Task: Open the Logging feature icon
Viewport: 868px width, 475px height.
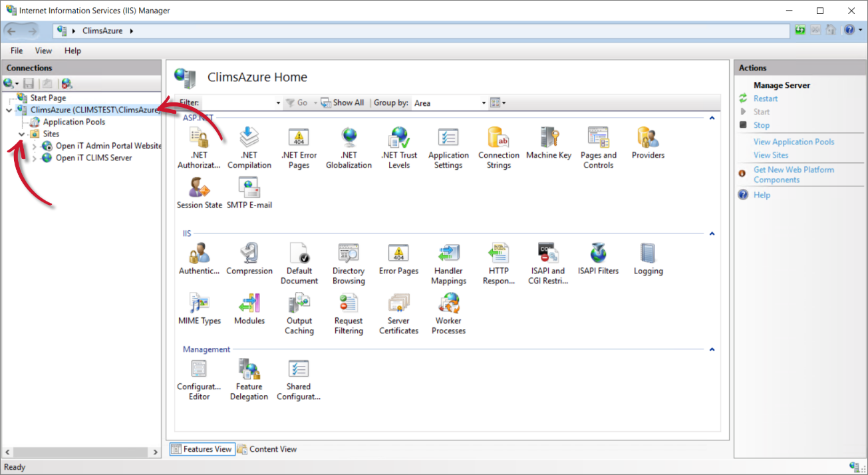Action: tap(648, 258)
